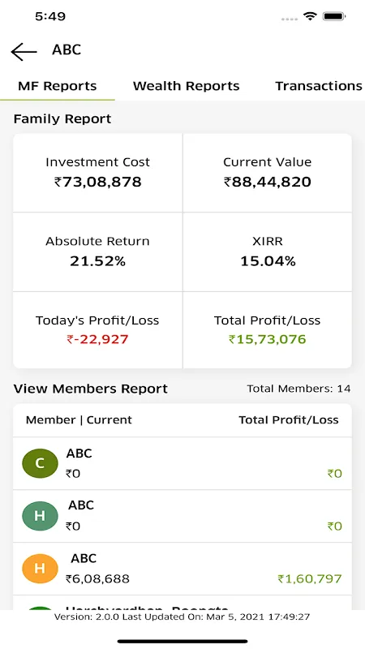Tap the back arrow icon
Viewport: 365px width, 649px height.
[24, 52]
